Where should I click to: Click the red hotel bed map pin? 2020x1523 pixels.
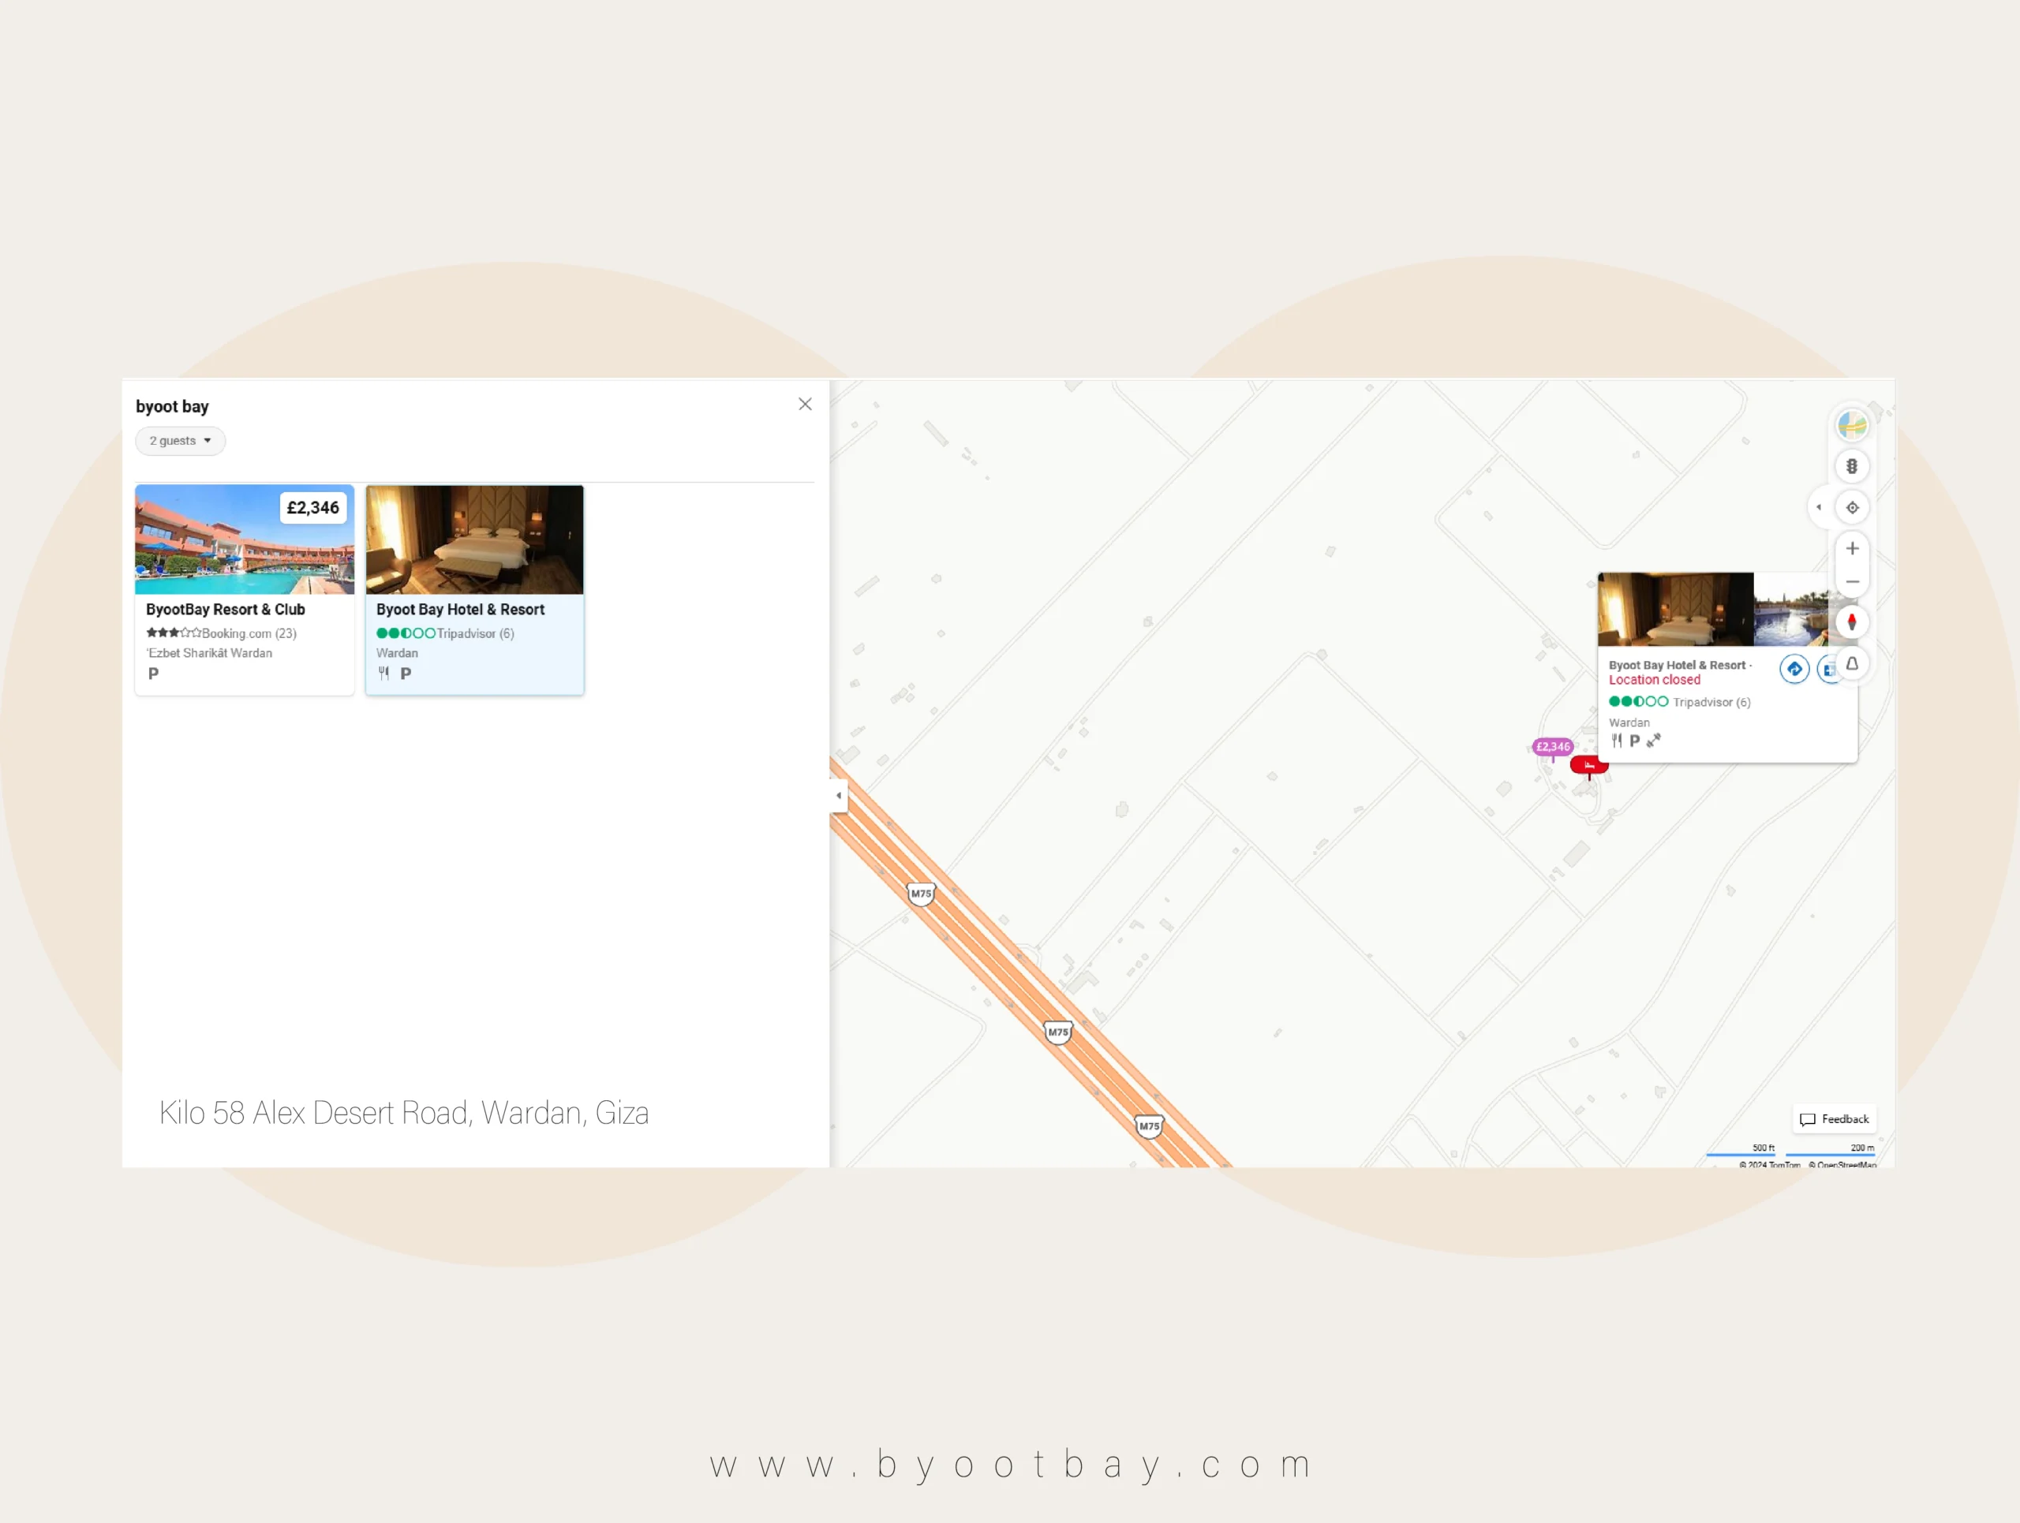tap(1588, 766)
